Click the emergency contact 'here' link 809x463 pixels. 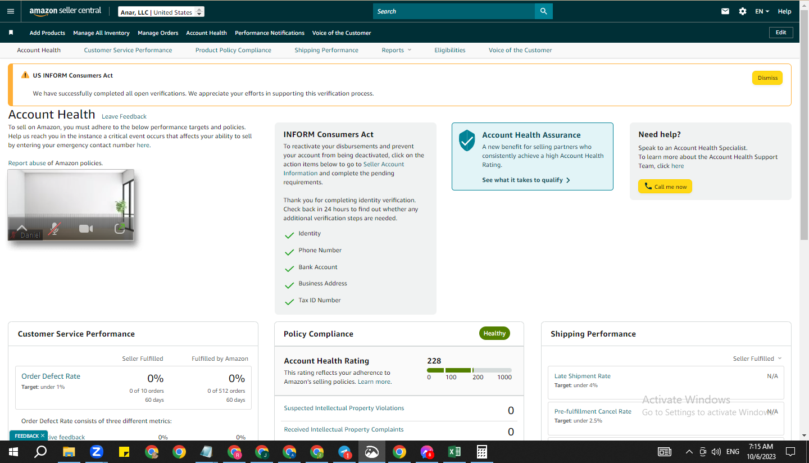pos(143,145)
